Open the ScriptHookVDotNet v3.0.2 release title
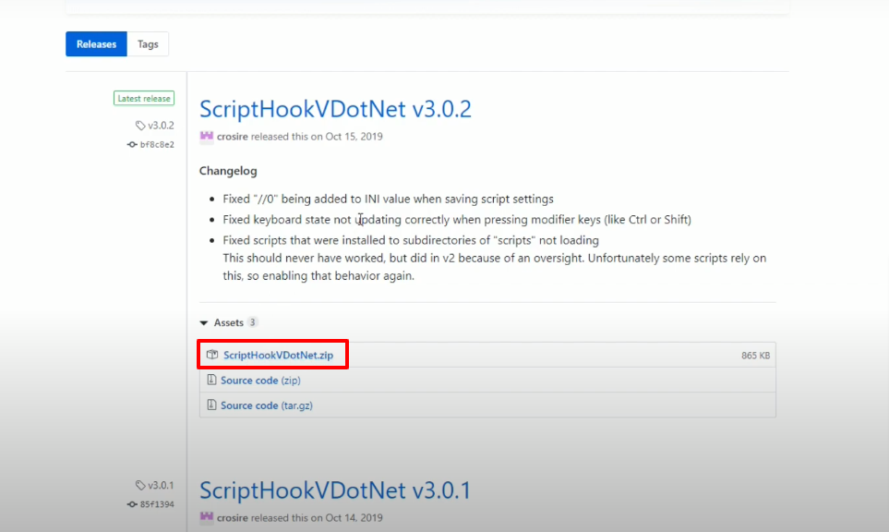This screenshot has height=532, width=889. pyautogui.click(x=335, y=109)
